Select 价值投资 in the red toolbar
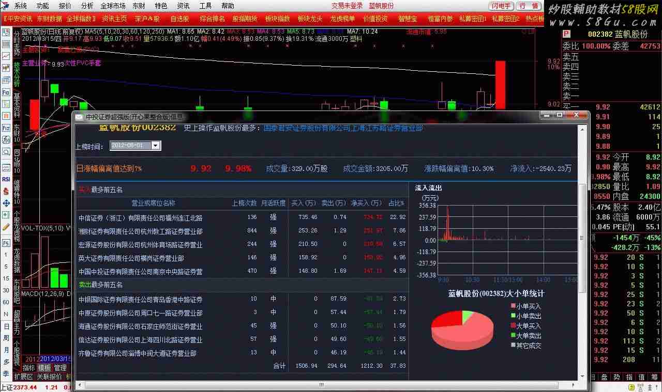 pos(375,19)
